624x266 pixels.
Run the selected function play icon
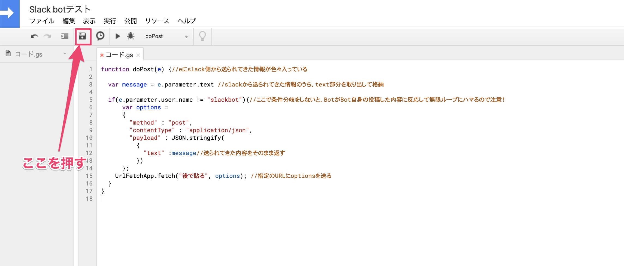click(x=118, y=36)
